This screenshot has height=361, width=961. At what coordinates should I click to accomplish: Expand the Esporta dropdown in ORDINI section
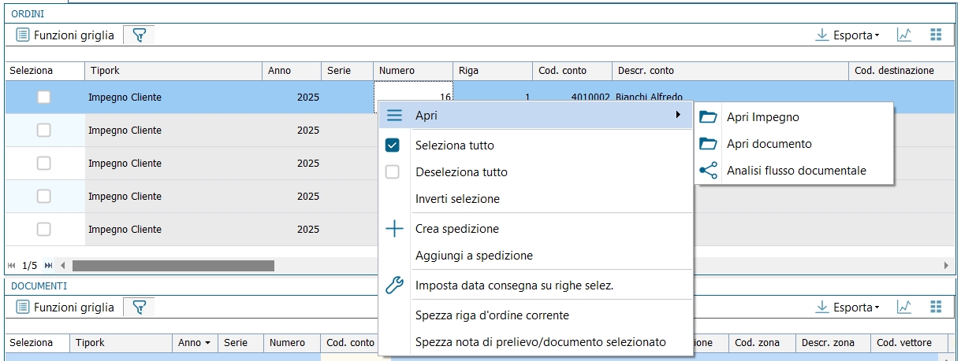[847, 35]
